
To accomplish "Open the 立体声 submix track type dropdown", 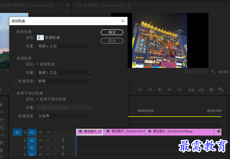I will click(x=64, y=116).
